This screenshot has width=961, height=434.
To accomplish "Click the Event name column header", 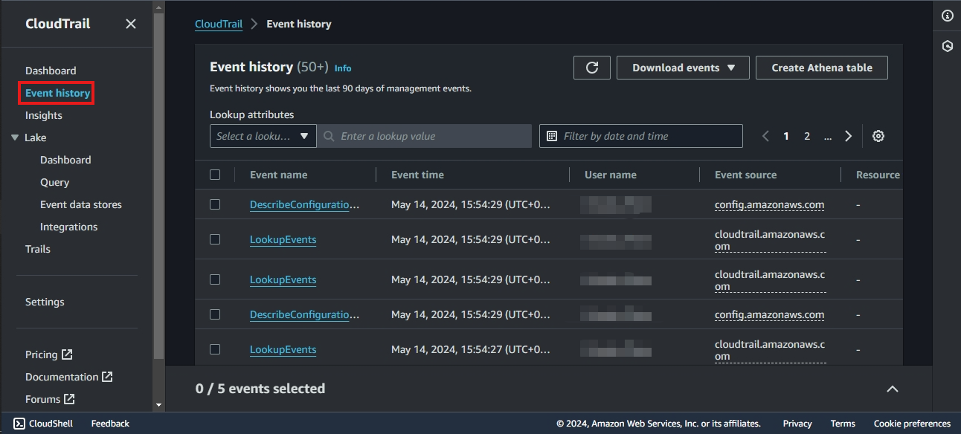I will click(x=279, y=175).
